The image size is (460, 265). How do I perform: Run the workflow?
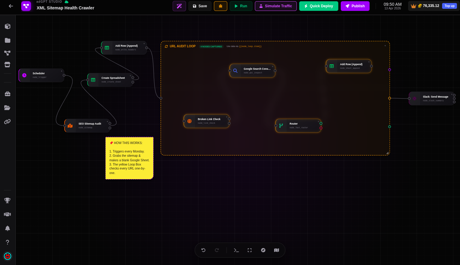(x=241, y=6)
